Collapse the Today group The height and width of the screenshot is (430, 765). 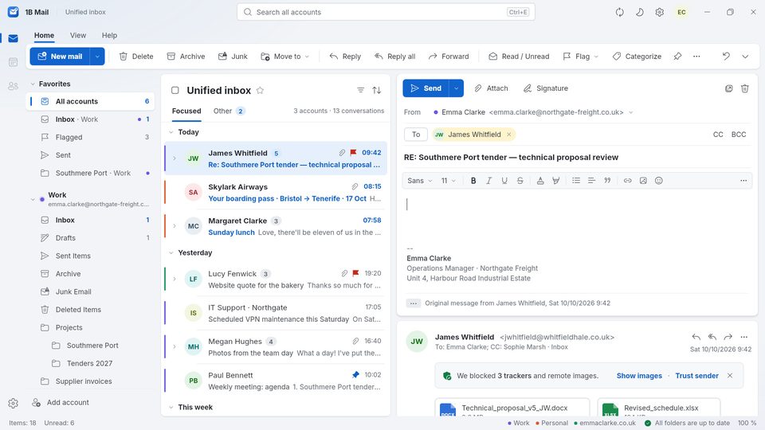point(171,132)
